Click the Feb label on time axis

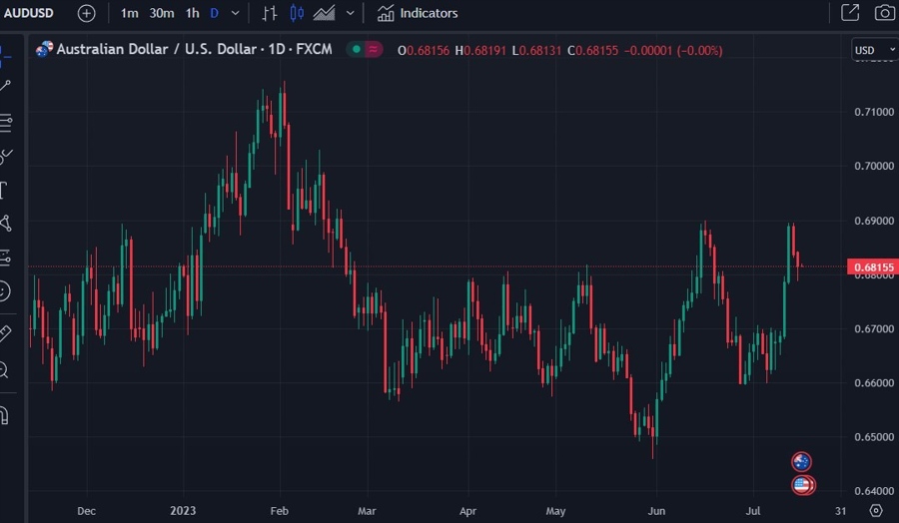(280, 510)
